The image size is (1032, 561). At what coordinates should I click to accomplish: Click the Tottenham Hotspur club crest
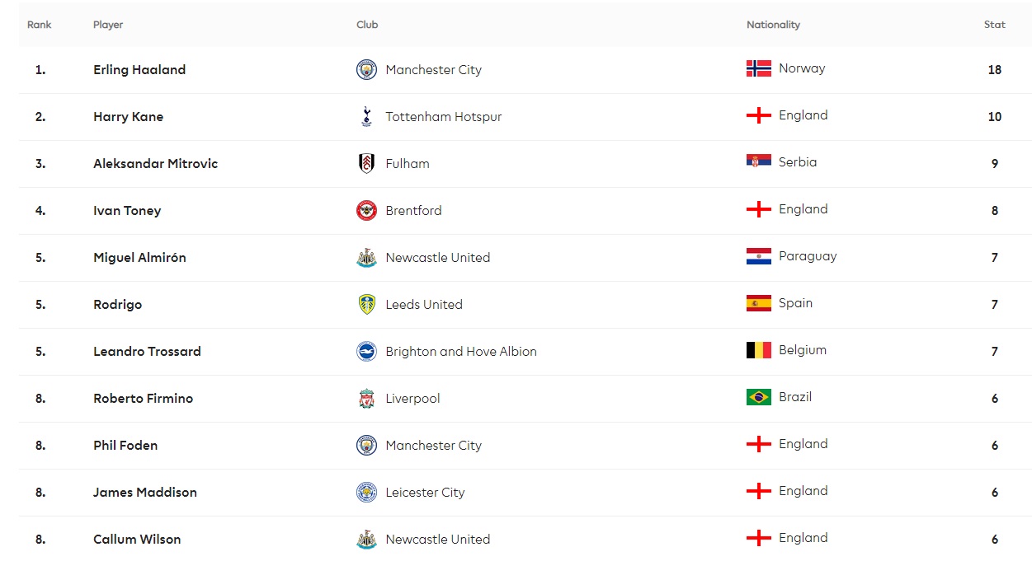(366, 117)
